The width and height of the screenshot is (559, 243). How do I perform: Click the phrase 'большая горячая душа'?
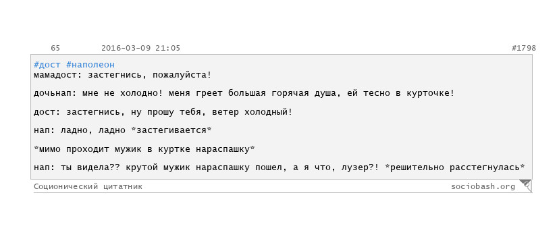[x=292, y=94]
